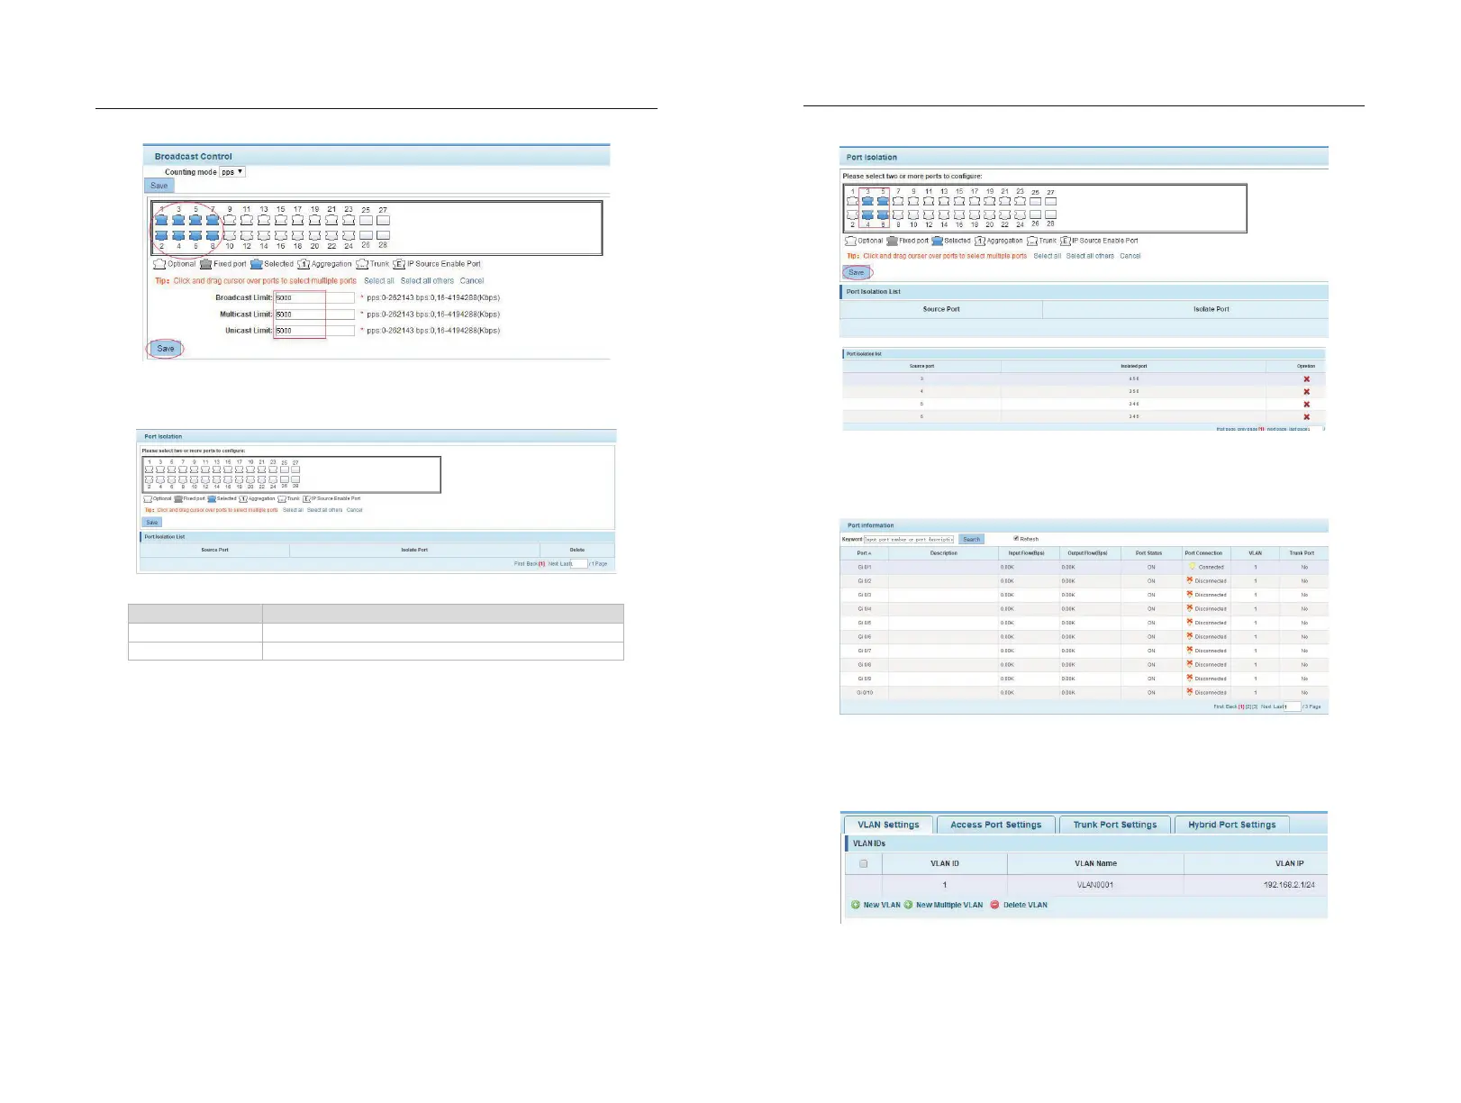This screenshot has height=1103, width=1461.
Task: Click the Delete VLAN link text
Action: 1025,905
